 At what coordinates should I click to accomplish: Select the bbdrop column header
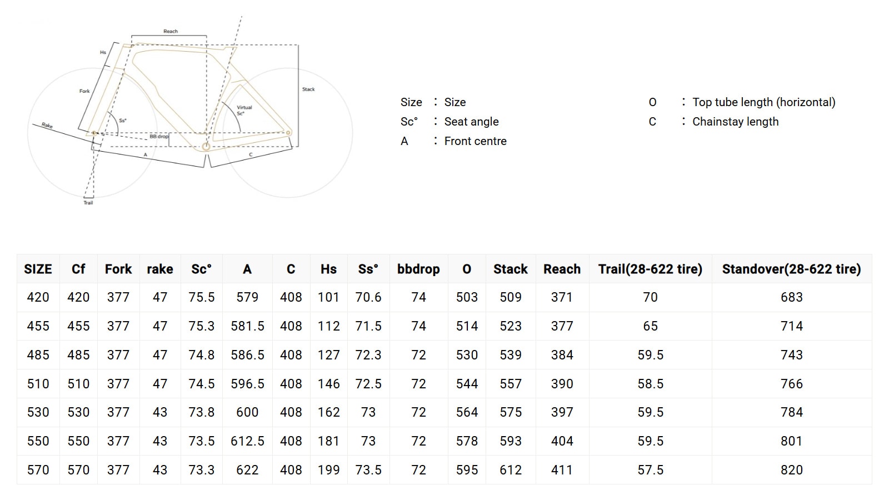tap(418, 269)
